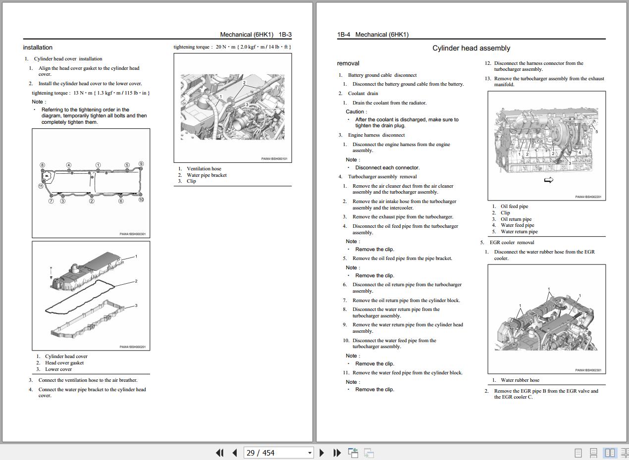Click 'Head cover gasket' legend entry

tap(64, 363)
